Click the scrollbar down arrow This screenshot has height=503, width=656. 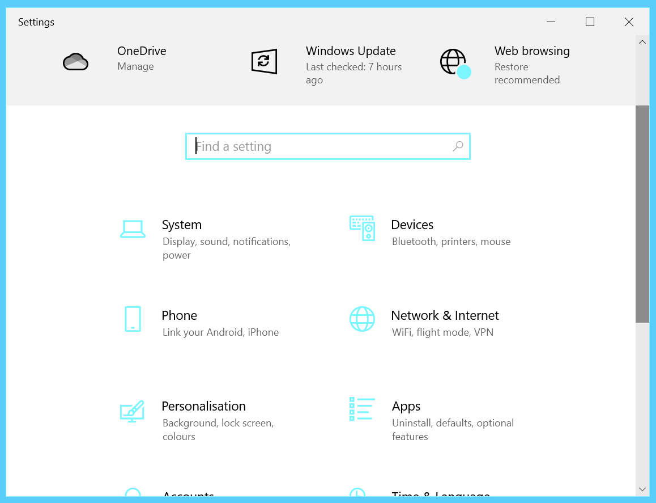tap(642, 489)
